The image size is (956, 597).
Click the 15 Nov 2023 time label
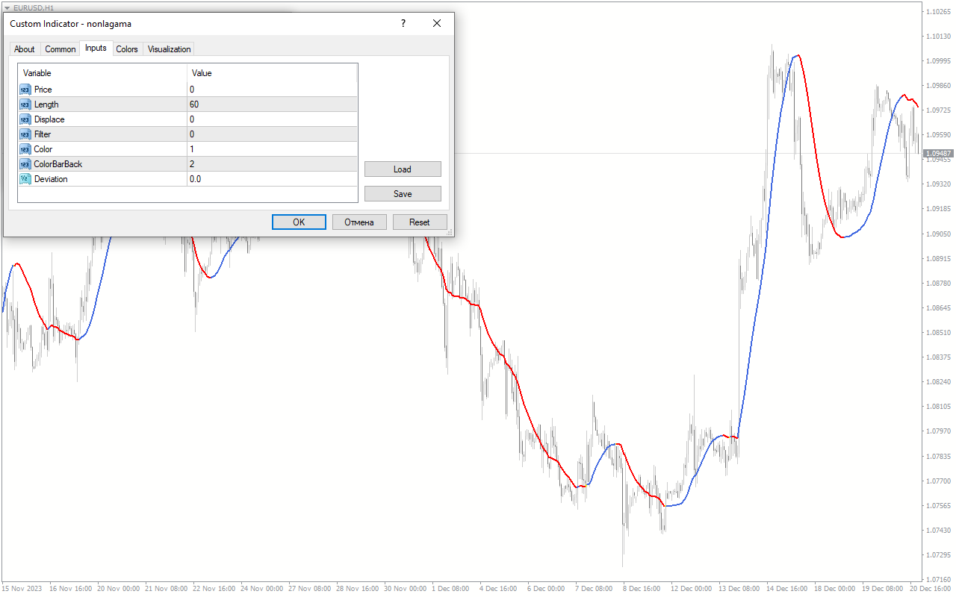(22, 589)
